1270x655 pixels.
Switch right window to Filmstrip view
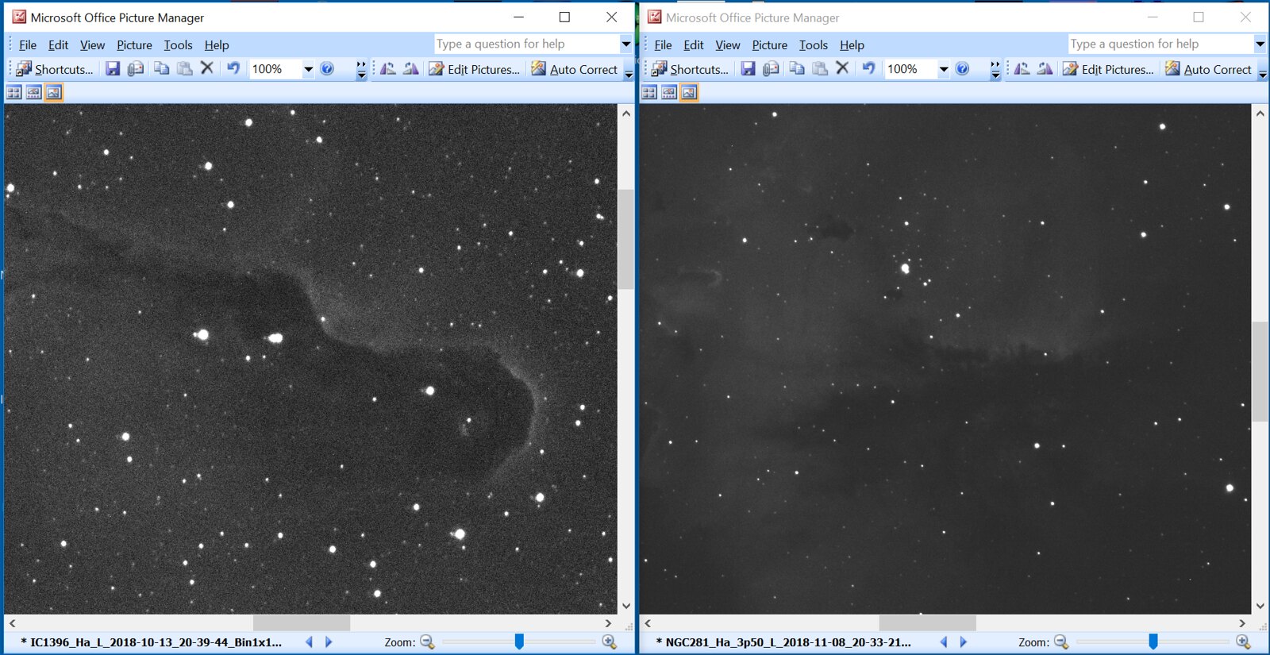[669, 93]
